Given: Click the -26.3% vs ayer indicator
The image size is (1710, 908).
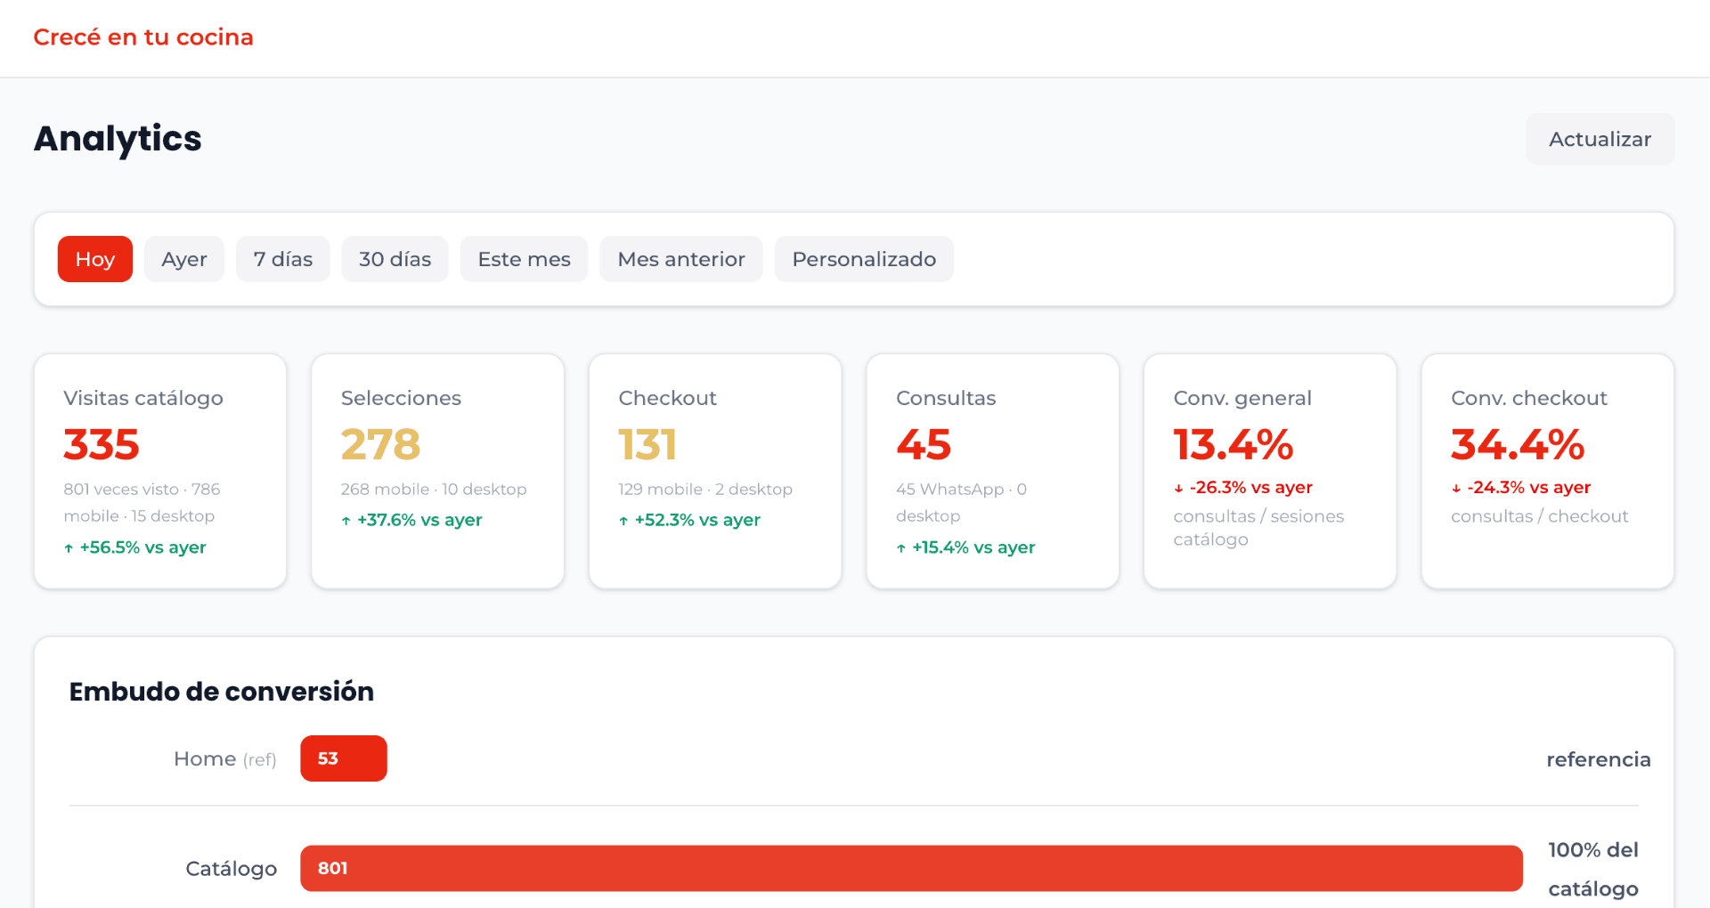Looking at the screenshot, I should tap(1243, 488).
